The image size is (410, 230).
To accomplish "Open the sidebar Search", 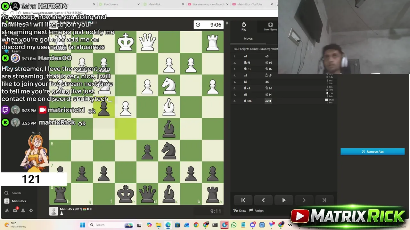I will 13,193.
